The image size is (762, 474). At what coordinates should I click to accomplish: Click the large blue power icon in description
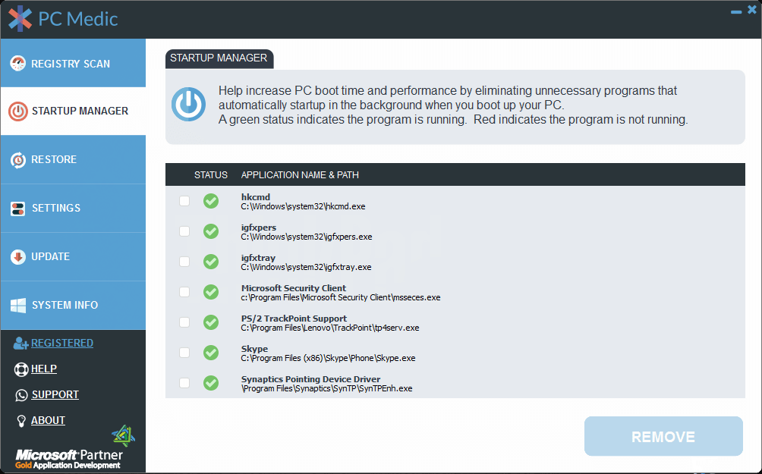click(188, 105)
